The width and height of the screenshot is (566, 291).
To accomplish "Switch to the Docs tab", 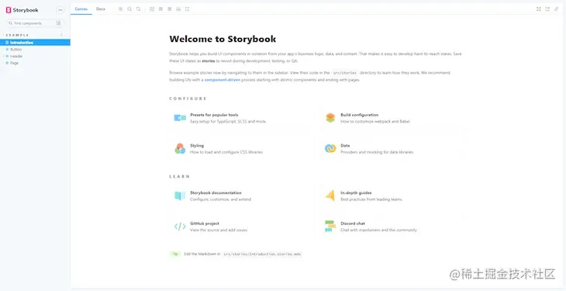I will point(101,9).
